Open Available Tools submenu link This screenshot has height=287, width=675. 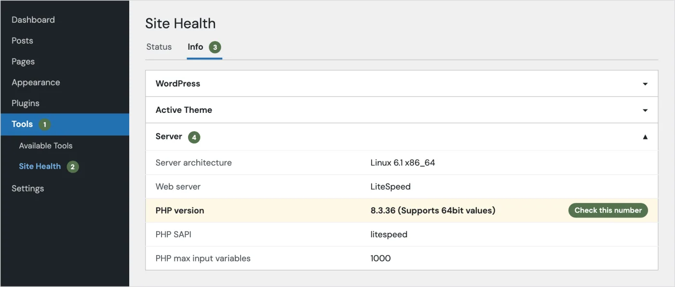(46, 146)
